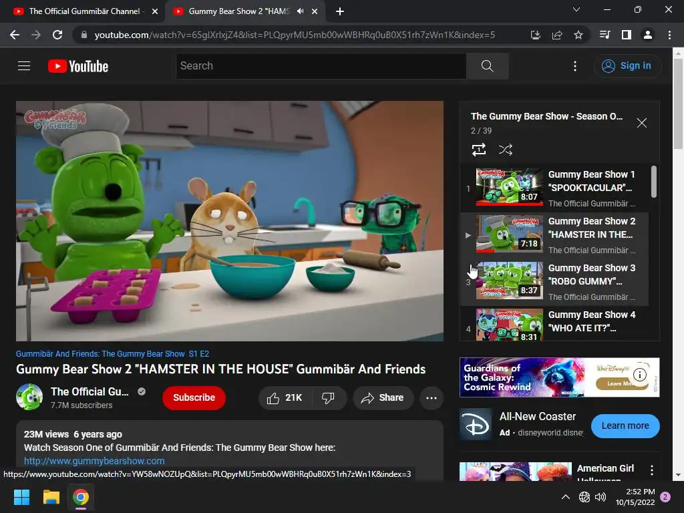
Task: Go to YouTube home via logo
Action: pyautogui.click(x=78, y=66)
